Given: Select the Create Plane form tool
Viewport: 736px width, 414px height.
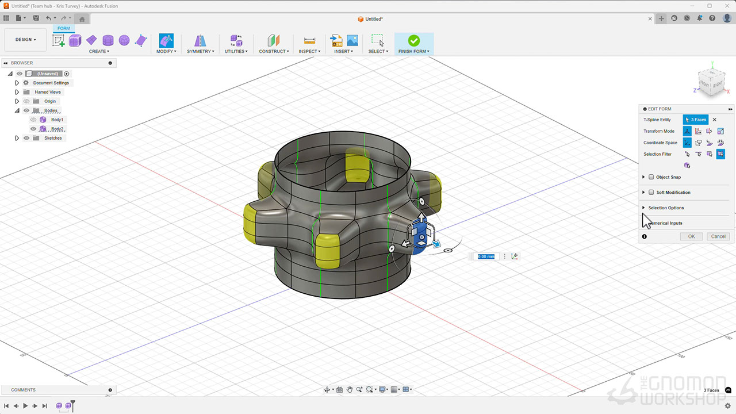Looking at the screenshot, I should [91, 40].
